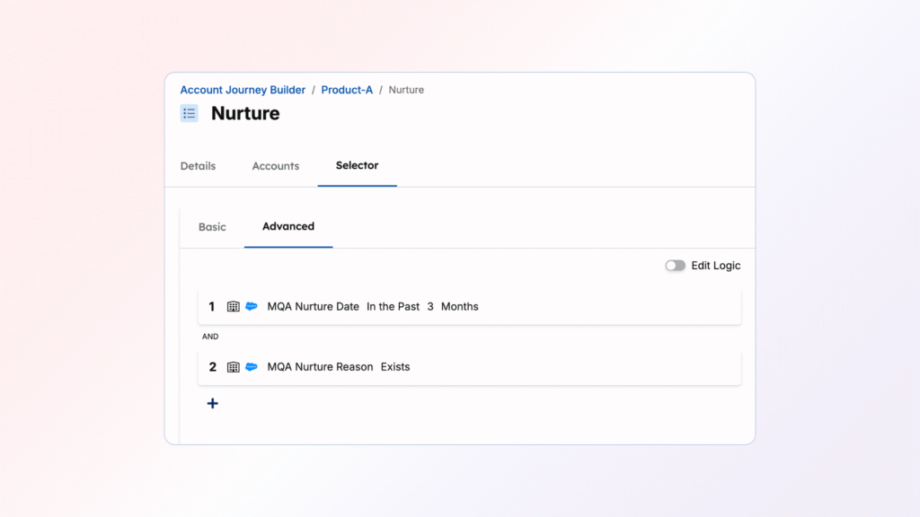Viewport: 920px width, 517px height.
Task: Open the 'Months' time unit dropdown
Action: (459, 306)
